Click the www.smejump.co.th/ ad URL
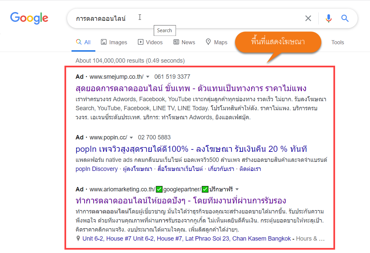370x253 pixels. coord(117,77)
